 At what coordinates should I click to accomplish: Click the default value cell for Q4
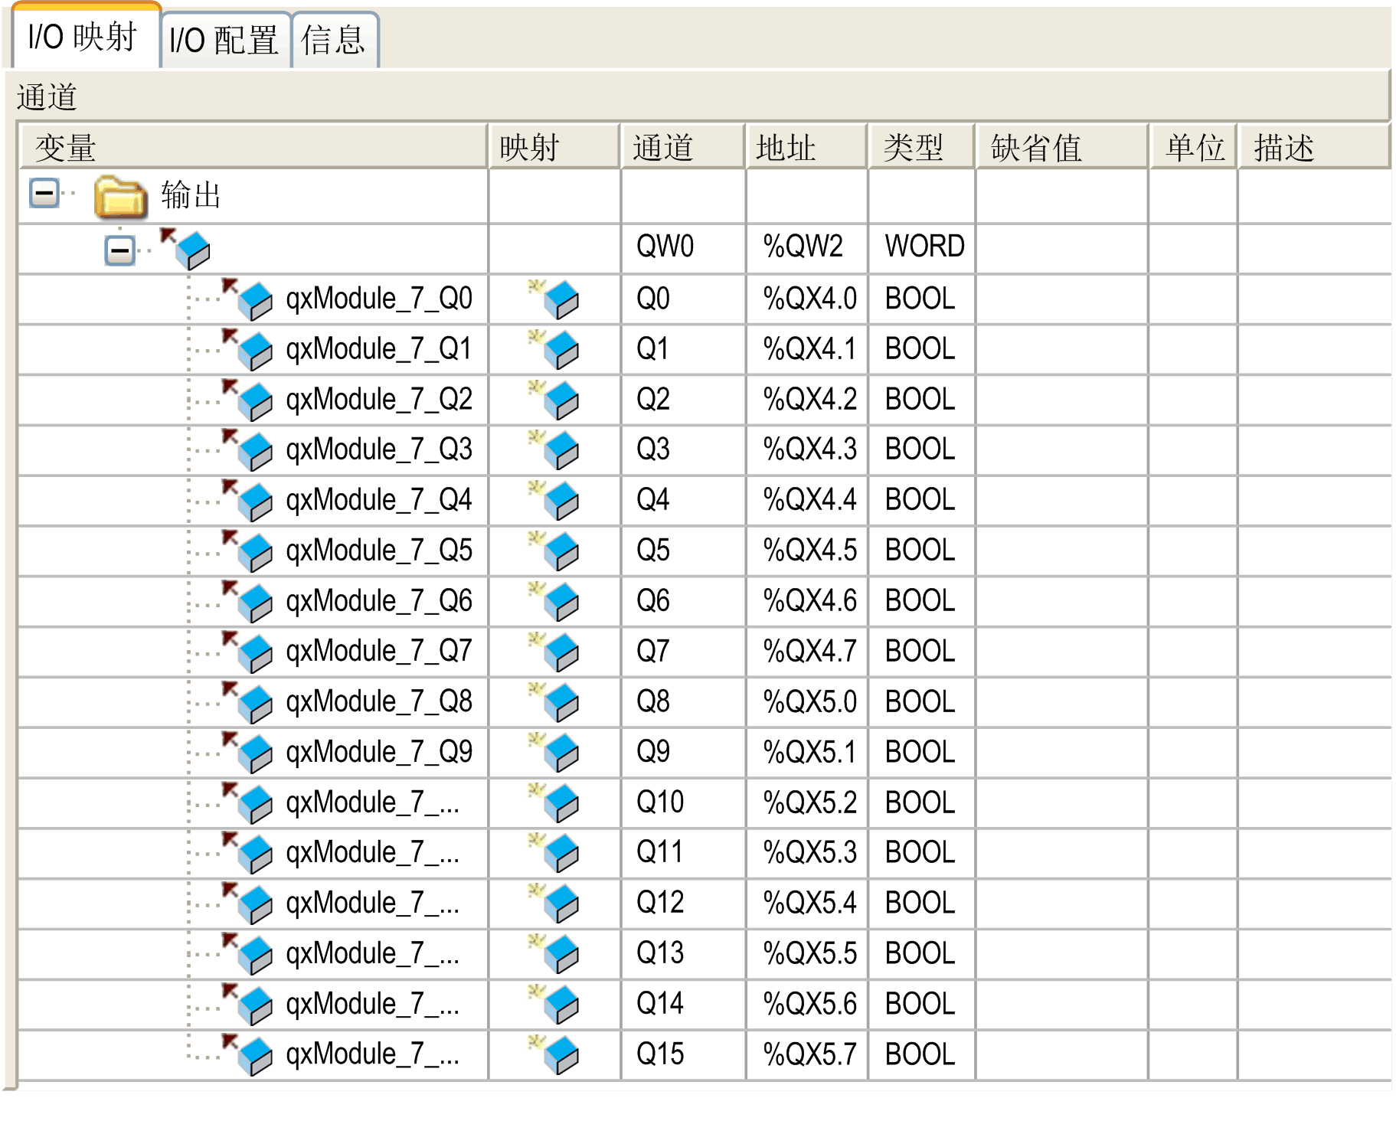coord(1061,501)
